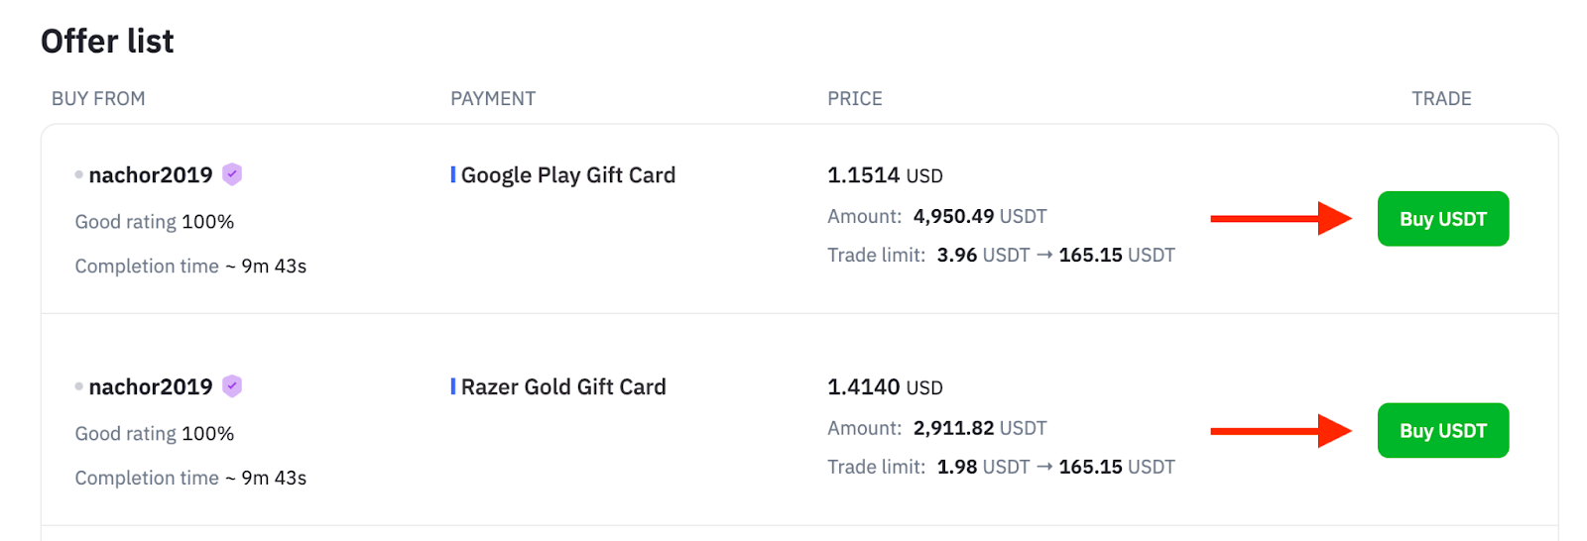Click the red arrow pointing to first Buy USDT
Screen dimensions: 1587x541
coord(1282,218)
